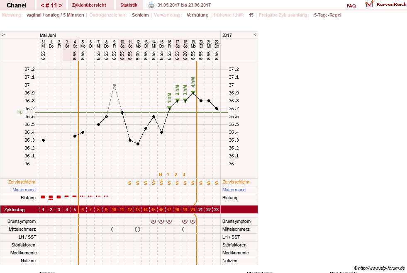Click the S+ cervical mucus entry on day 16
The height and width of the screenshot is (273, 407).
(x=161, y=182)
